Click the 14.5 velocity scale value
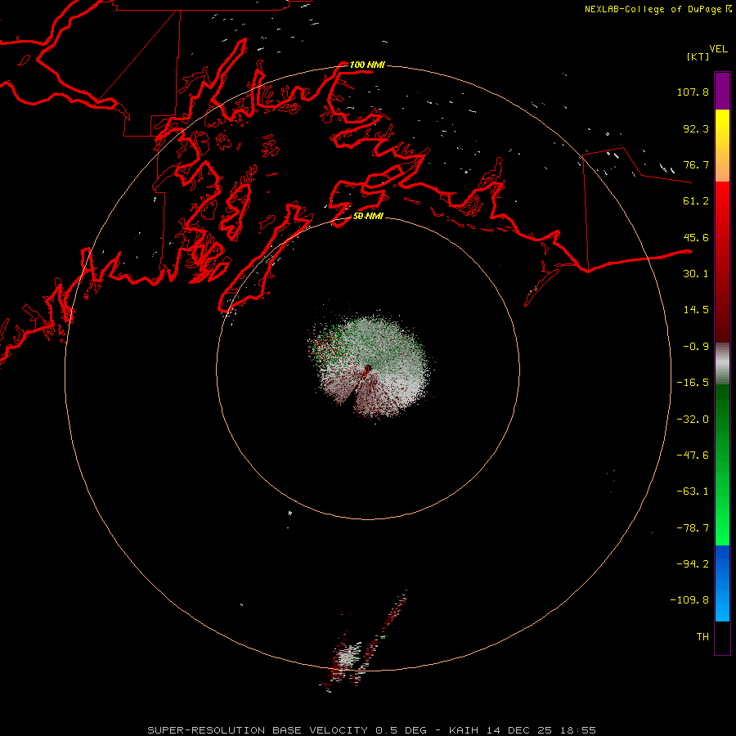Screen dimensions: 736x736 pos(696,310)
